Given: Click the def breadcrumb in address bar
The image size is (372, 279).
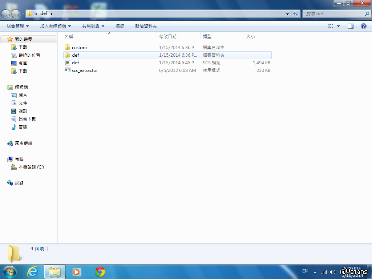Looking at the screenshot, I should pyautogui.click(x=44, y=13).
